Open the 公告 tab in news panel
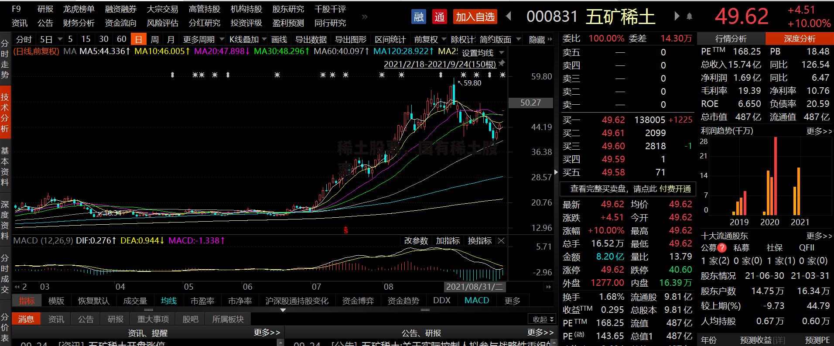Screen dimensions: 834x346 [x=85, y=319]
